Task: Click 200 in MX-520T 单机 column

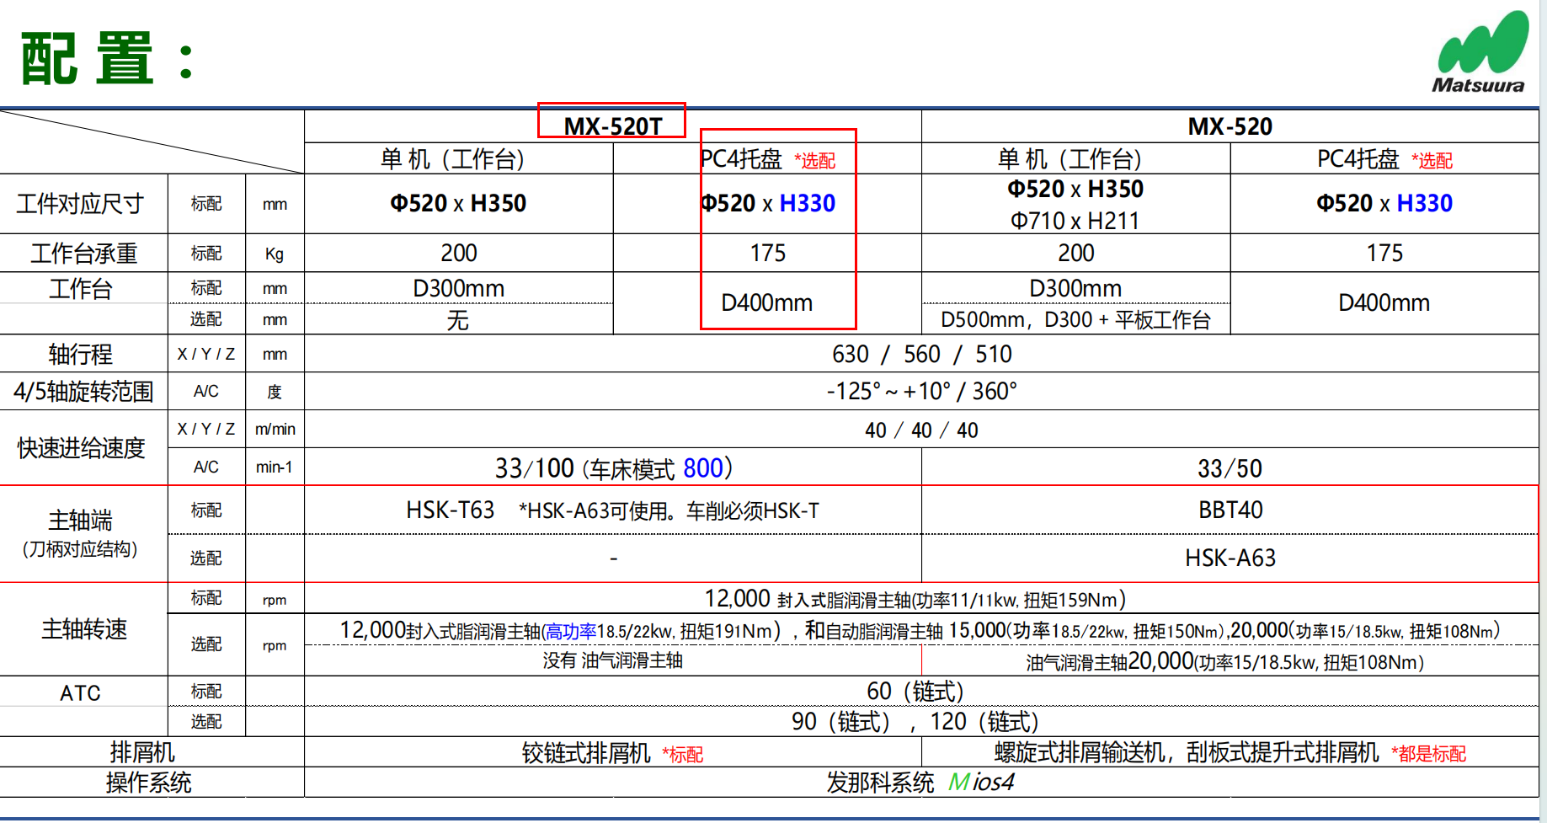Action: tap(459, 253)
